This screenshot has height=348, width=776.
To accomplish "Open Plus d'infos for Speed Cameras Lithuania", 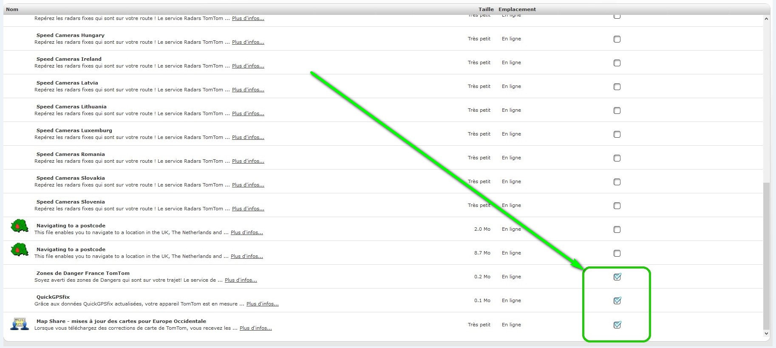I will 248,113.
